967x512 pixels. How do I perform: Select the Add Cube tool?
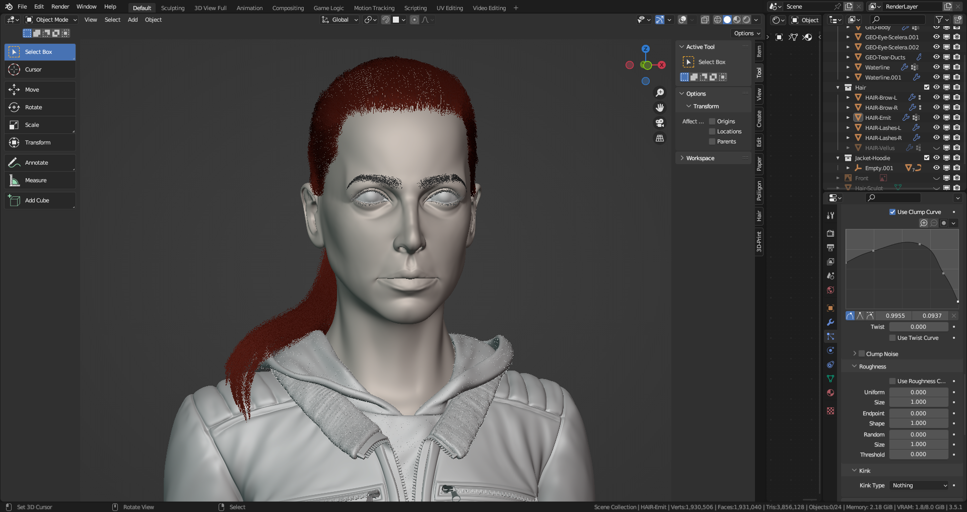tap(40, 200)
